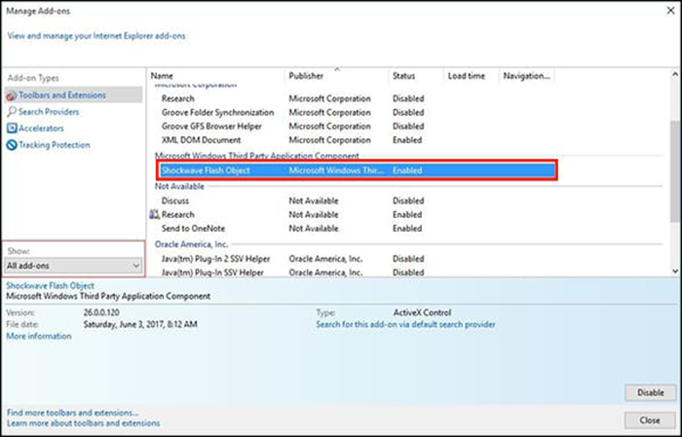Click the file date Saturday, June 3, 2017
The width and height of the screenshot is (682, 437).
tap(140, 324)
